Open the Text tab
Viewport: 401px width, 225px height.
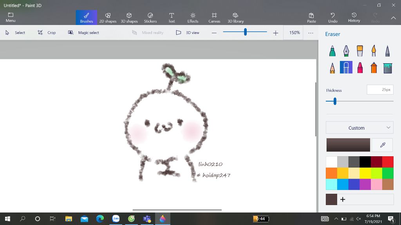[x=172, y=18]
